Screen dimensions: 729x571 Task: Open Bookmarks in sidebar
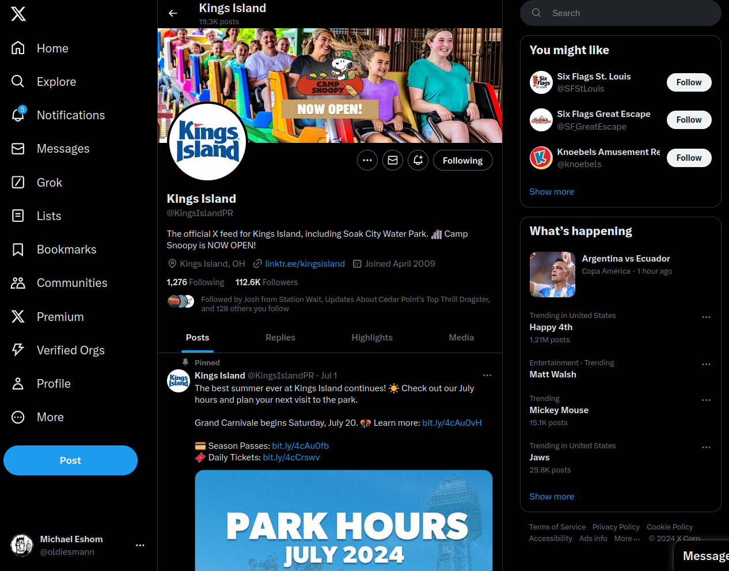pos(54,249)
